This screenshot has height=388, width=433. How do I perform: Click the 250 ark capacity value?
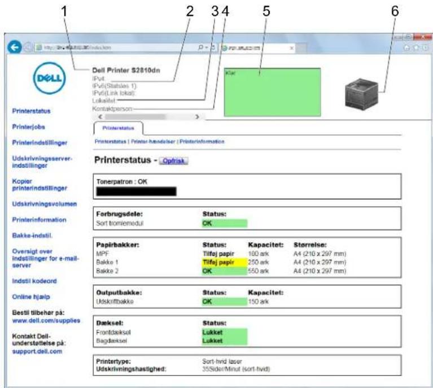point(259,262)
